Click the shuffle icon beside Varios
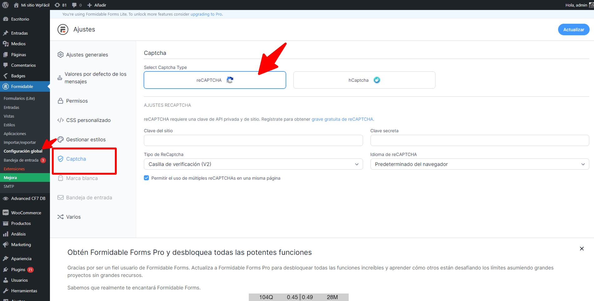 [x=61, y=217]
